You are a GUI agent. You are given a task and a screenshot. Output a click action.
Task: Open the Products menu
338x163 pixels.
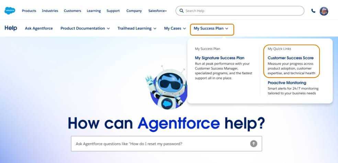pyautogui.click(x=29, y=11)
